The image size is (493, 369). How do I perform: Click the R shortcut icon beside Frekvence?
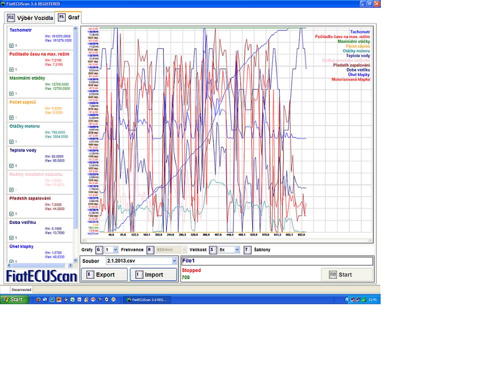[x=150, y=249]
